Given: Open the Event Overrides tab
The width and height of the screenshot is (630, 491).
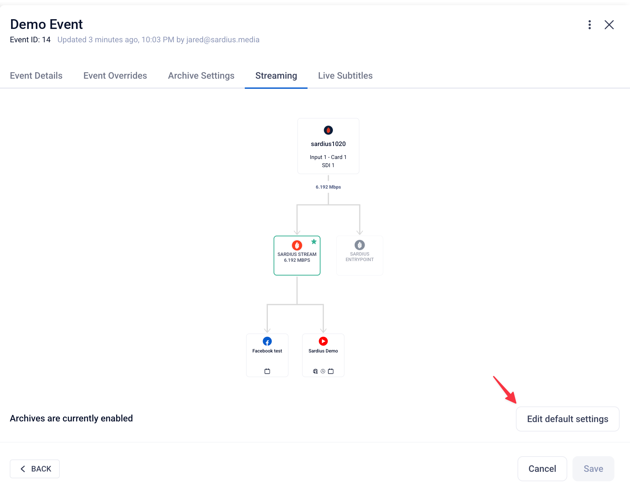Looking at the screenshot, I should tap(115, 75).
